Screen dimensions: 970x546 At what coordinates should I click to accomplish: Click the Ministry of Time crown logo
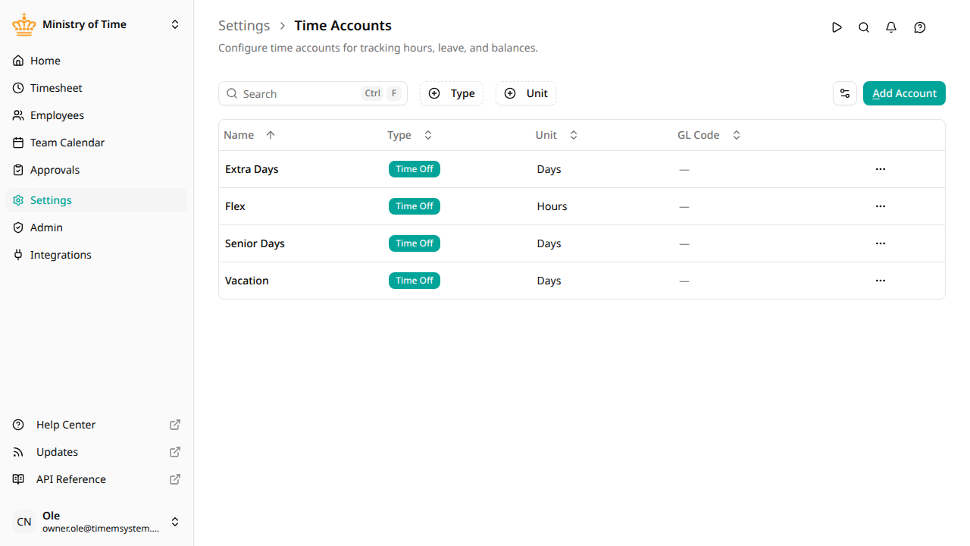pyautogui.click(x=24, y=24)
